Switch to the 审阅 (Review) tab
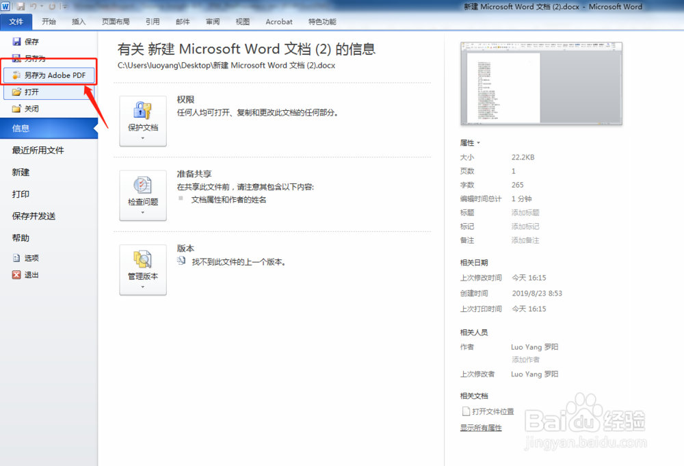This screenshot has width=684, height=466. 213,22
